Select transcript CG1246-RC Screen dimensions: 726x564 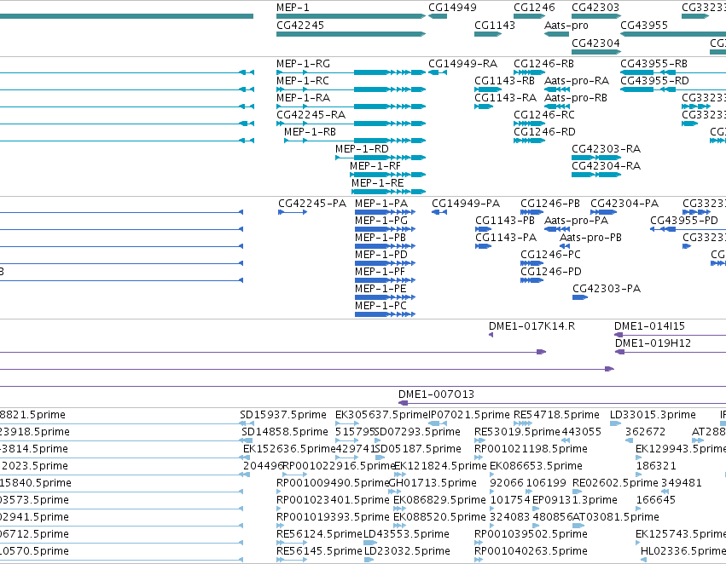pyautogui.click(x=544, y=115)
